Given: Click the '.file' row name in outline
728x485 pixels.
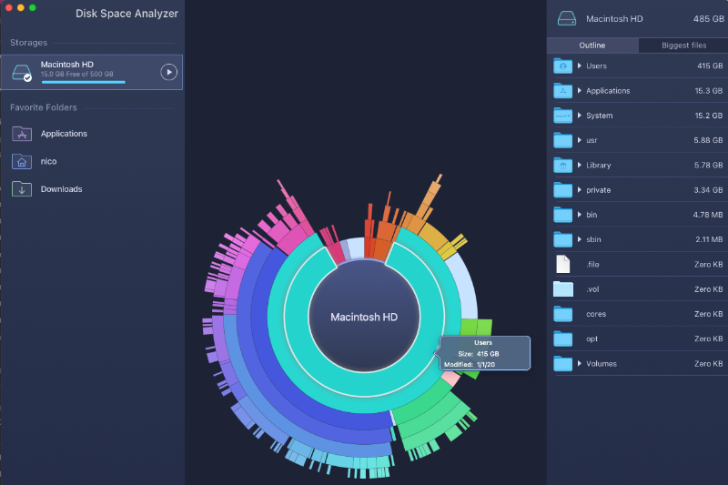Looking at the screenshot, I should [x=592, y=265].
